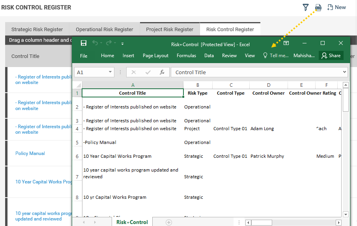Click horizontal scrollbar right arrow
This screenshot has height=226, width=357.
338,222
